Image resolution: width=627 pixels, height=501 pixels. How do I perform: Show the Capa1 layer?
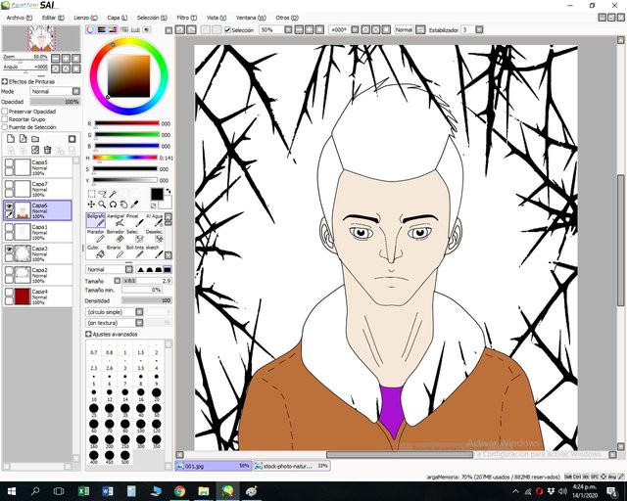9,228
